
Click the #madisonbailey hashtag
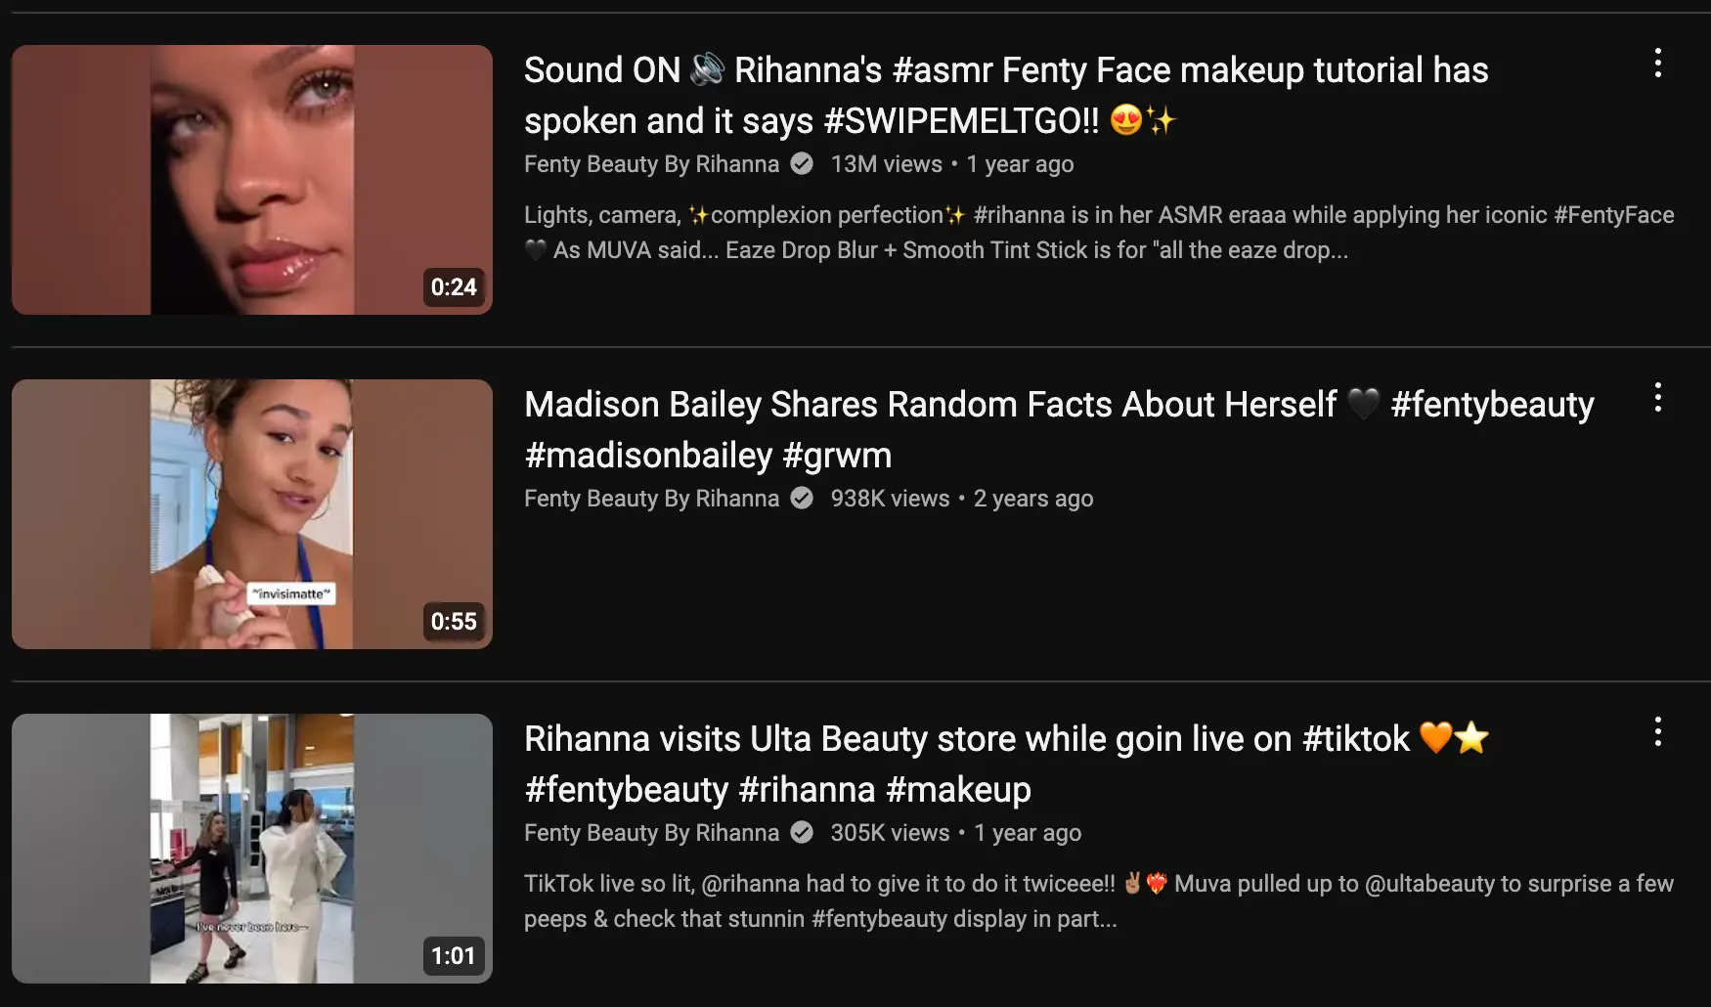648,456
